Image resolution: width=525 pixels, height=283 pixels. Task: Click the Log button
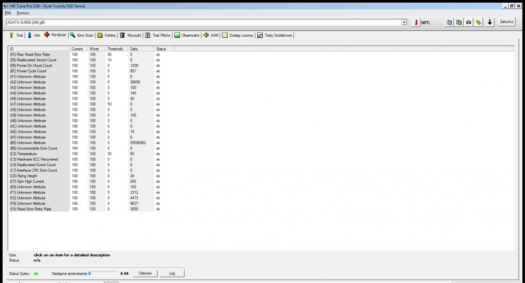pos(172,274)
